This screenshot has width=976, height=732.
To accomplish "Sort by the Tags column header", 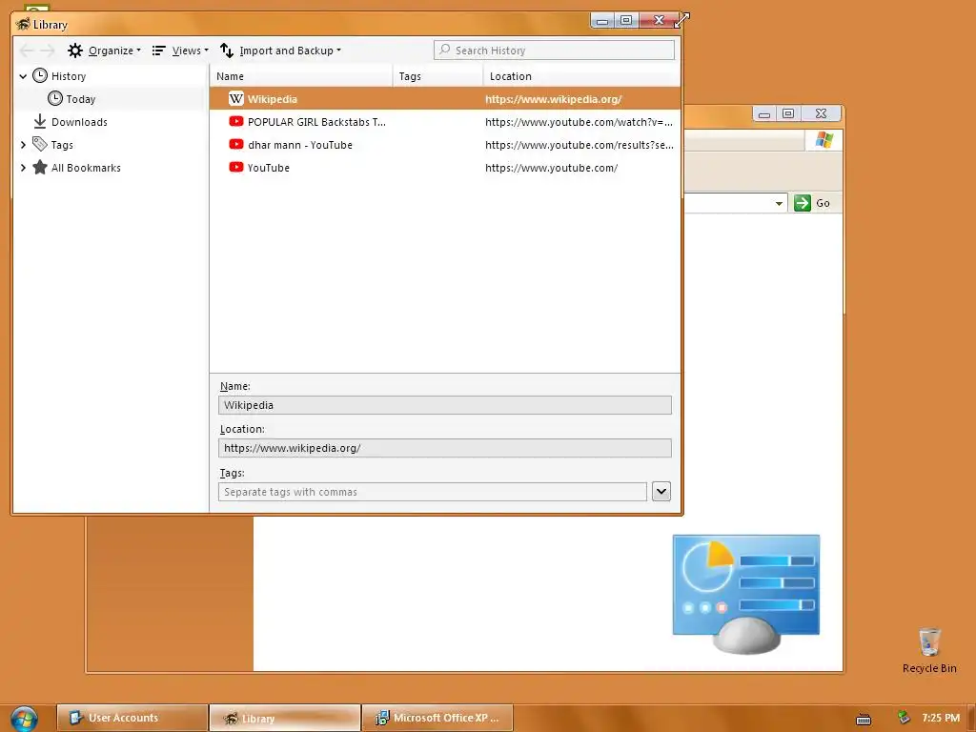I will coord(438,76).
